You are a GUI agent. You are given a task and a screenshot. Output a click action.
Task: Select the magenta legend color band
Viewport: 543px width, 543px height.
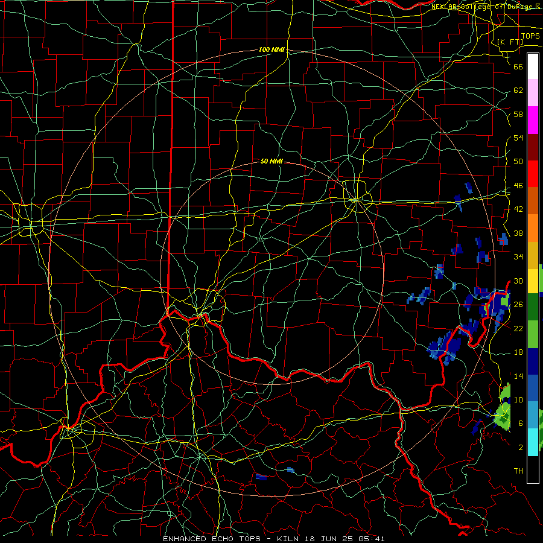point(533,120)
